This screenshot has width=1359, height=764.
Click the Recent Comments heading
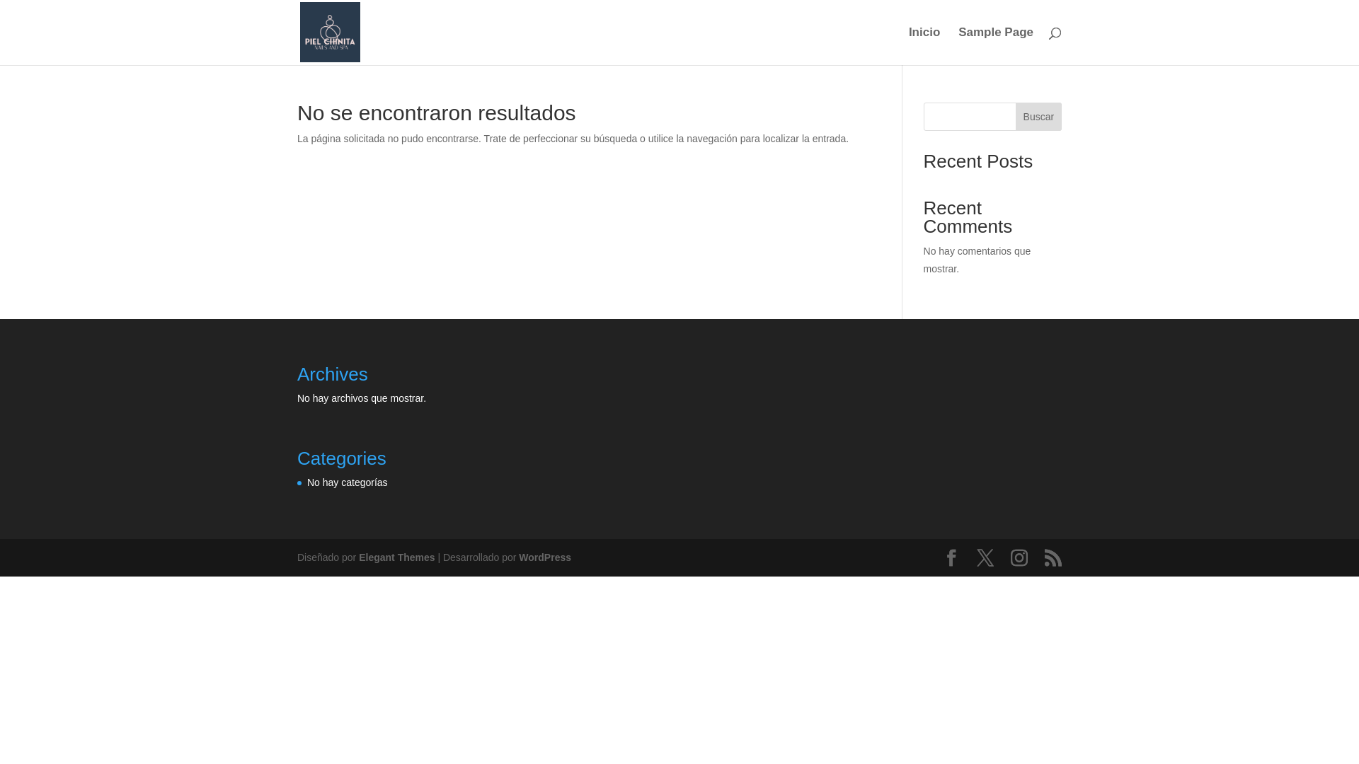point(968,217)
